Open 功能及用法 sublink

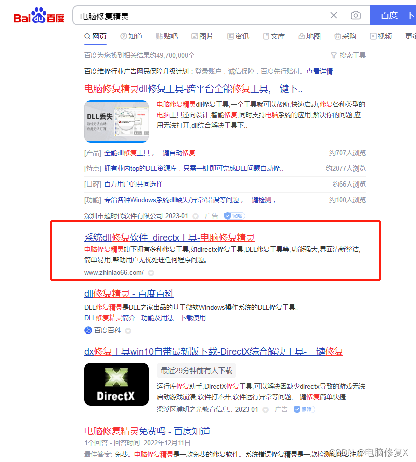(158, 318)
